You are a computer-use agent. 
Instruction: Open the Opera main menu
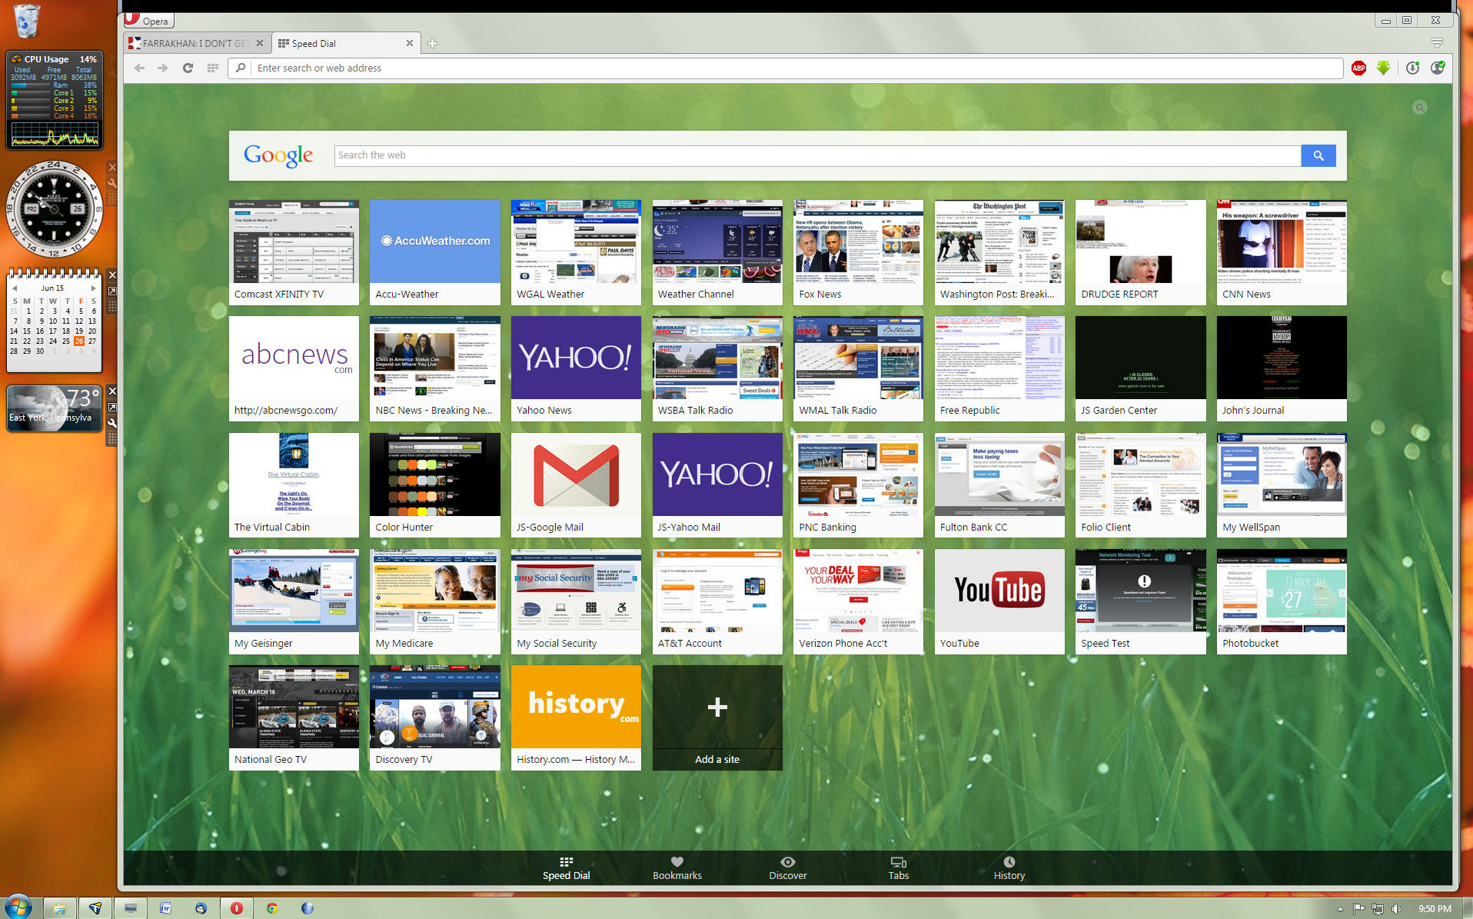[148, 21]
